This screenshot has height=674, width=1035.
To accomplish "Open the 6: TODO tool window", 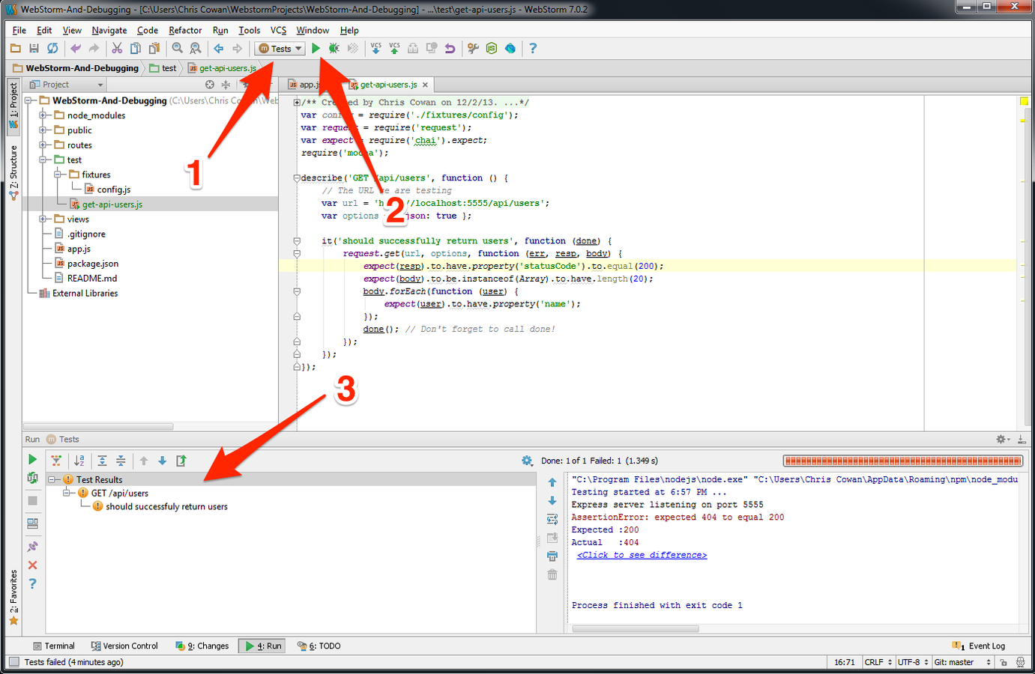I will click(x=319, y=646).
